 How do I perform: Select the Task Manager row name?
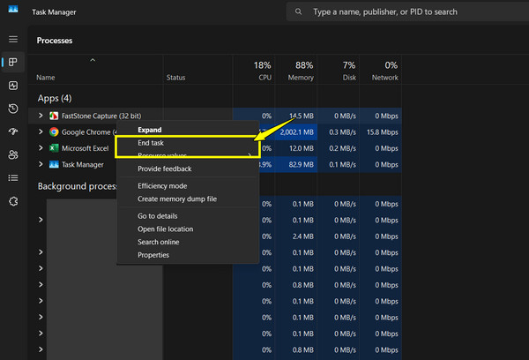tap(83, 165)
